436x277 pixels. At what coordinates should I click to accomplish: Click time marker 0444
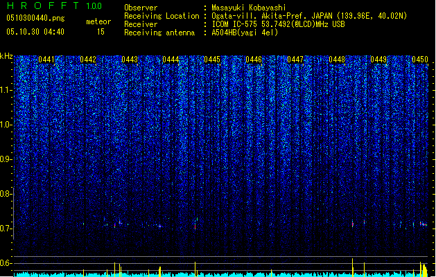click(171, 60)
